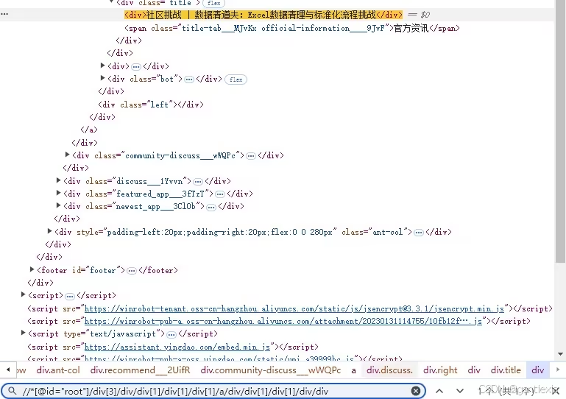Click the scrollbar down arrow

560,354
